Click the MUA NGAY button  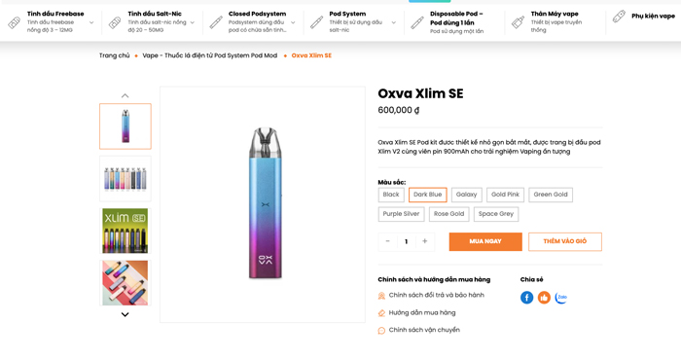[x=485, y=241]
